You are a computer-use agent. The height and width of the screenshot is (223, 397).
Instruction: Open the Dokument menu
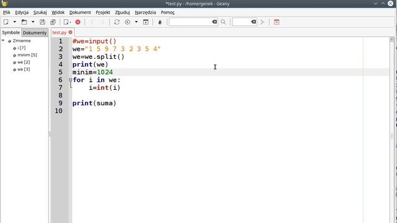click(80, 12)
